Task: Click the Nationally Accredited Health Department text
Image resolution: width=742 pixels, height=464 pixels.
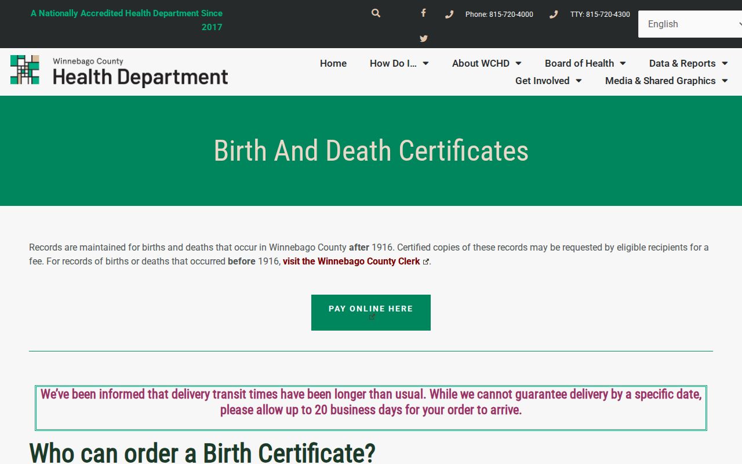Action: (x=126, y=20)
